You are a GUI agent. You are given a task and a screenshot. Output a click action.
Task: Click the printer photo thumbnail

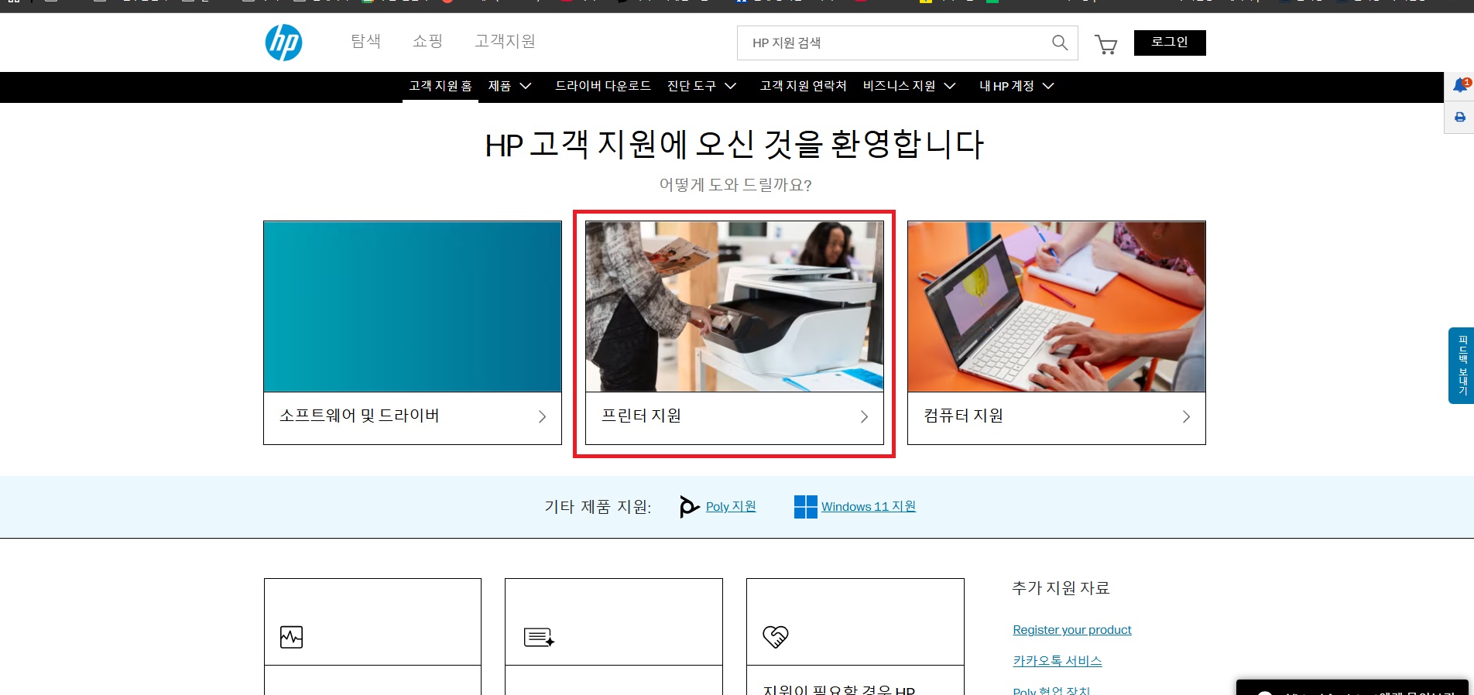click(x=735, y=306)
